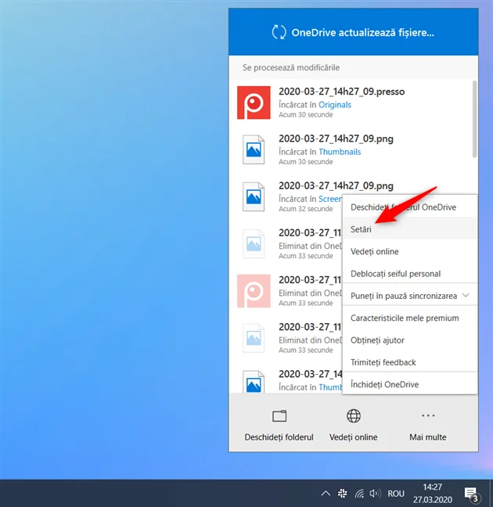The height and width of the screenshot is (507, 493).
Task: Select Trimiteți feedback menu item
Action: (x=410, y=362)
